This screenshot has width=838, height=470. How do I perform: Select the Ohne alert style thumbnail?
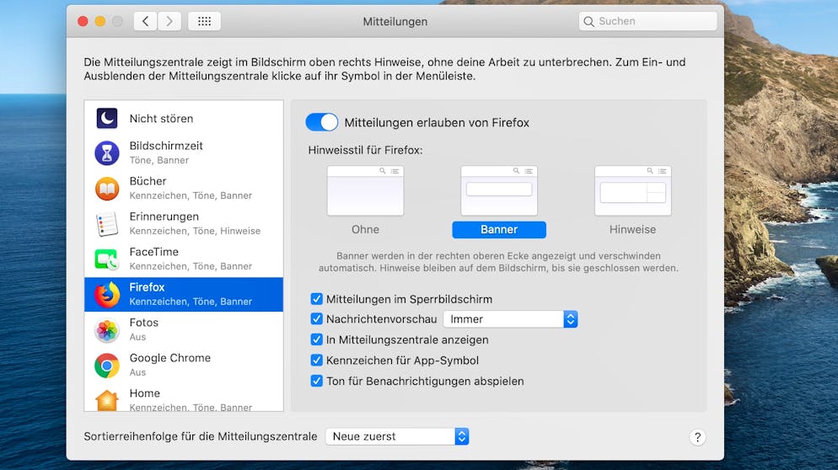(366, 190)
